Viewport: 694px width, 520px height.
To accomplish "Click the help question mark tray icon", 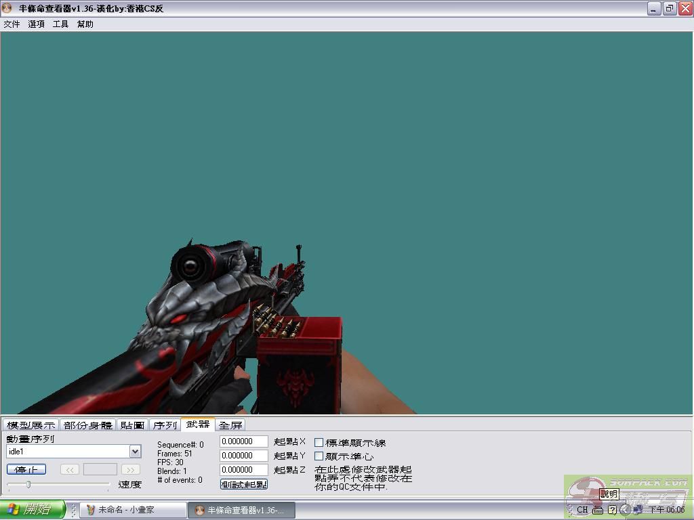I will (612, 510).
